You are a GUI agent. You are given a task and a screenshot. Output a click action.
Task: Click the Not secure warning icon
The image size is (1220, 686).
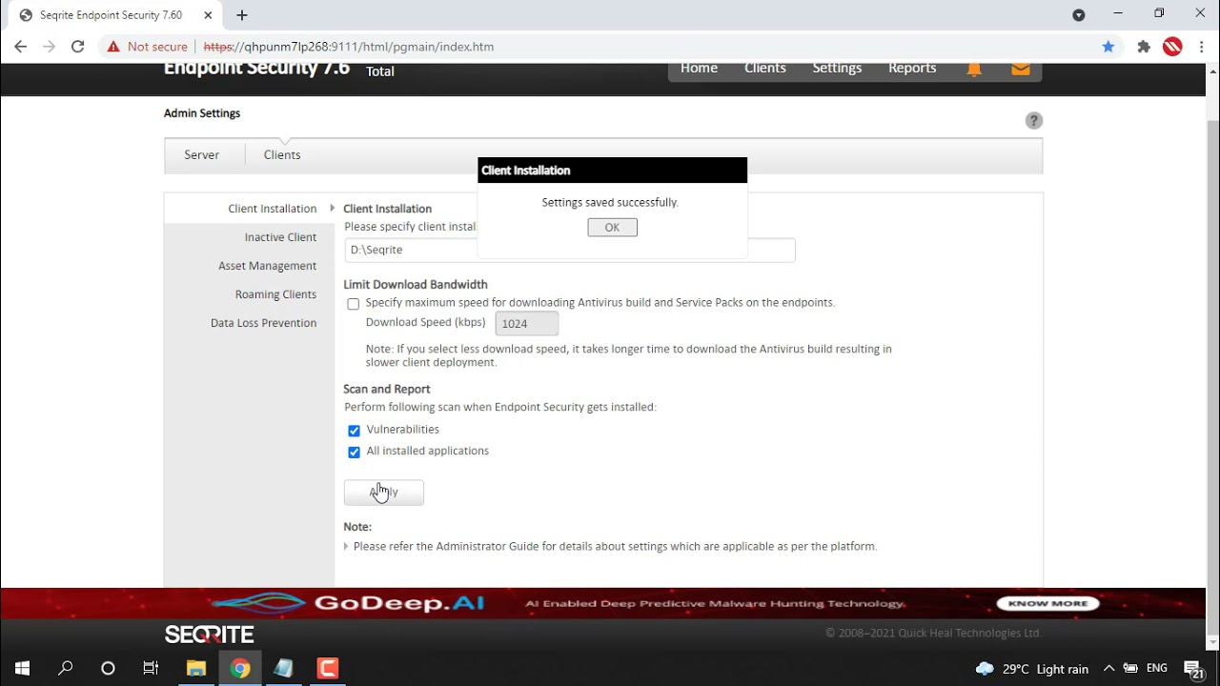pyautogui.click(x=113, y=47)
